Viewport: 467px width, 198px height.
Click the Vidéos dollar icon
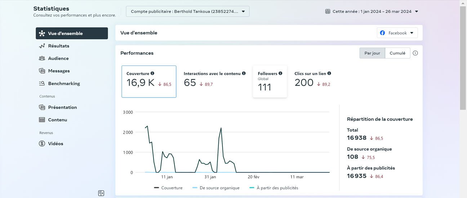[x=42, y=144]
